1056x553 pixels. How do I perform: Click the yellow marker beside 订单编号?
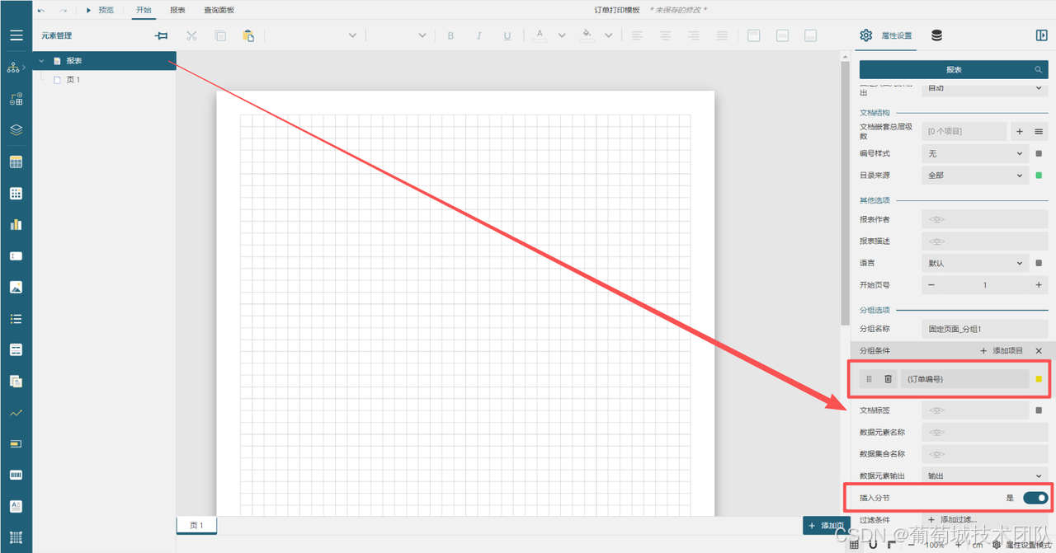[x=1039, y=379]
